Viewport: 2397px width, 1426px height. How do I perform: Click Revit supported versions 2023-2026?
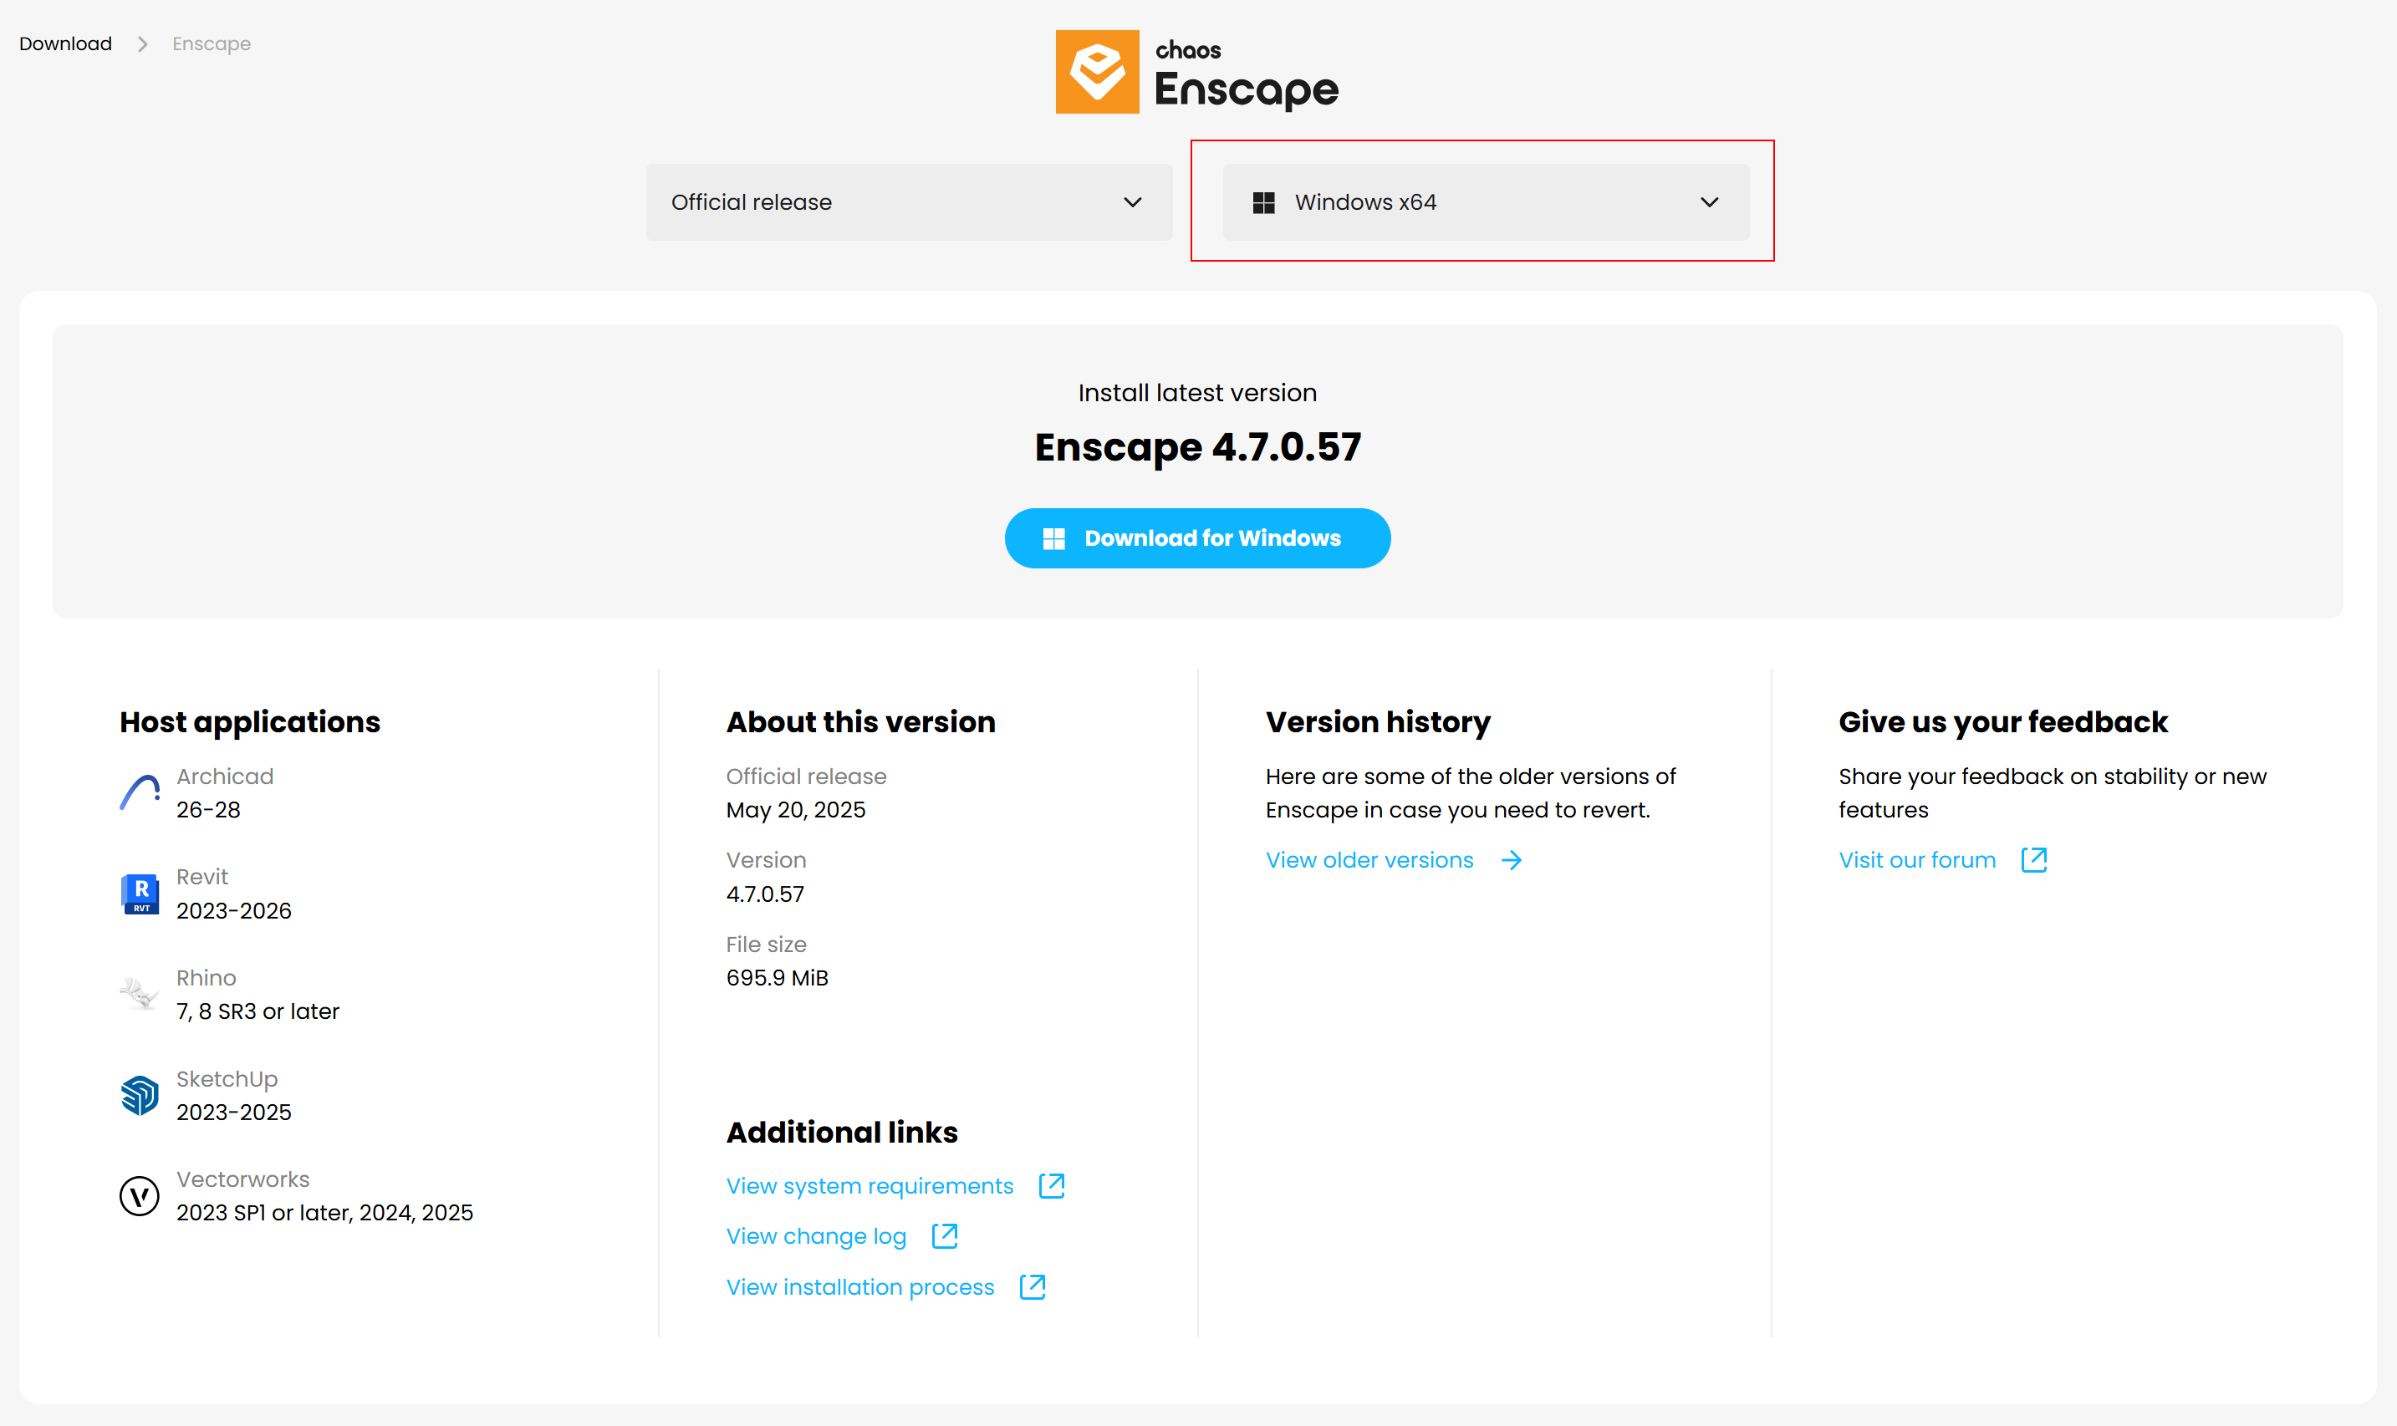click(233, 911)
